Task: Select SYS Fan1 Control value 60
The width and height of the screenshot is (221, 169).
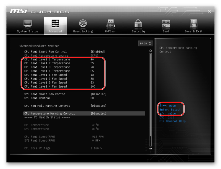Action: [x=92, y=98]
